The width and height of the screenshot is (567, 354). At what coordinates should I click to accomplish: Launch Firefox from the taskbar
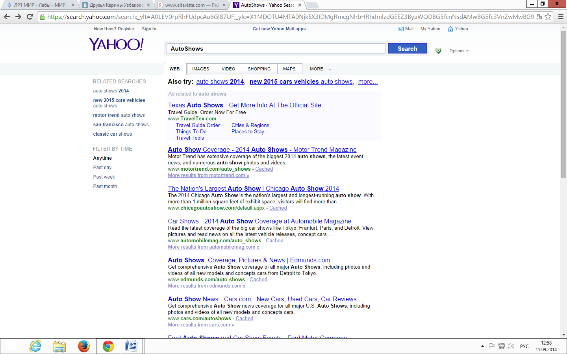84,346
